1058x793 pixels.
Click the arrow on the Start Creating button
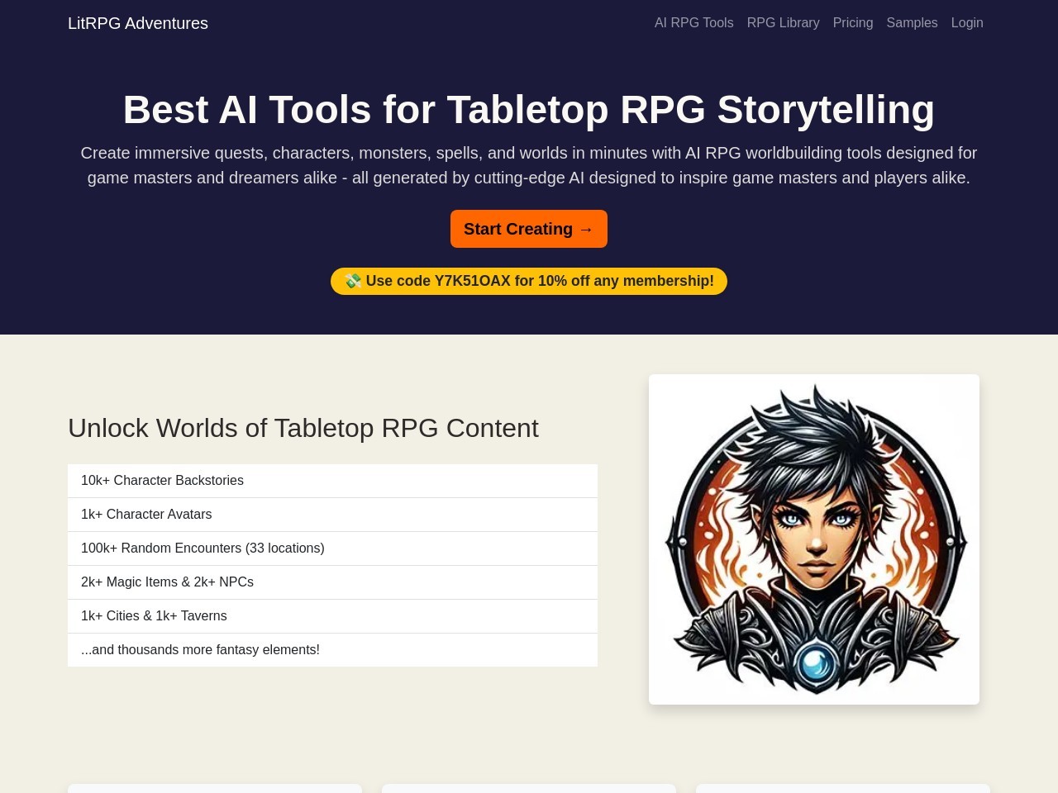587,229
